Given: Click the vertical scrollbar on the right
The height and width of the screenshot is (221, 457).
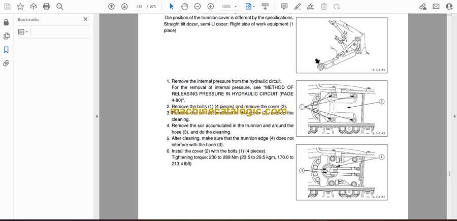Looking at the screenshot, I should 449,174.
